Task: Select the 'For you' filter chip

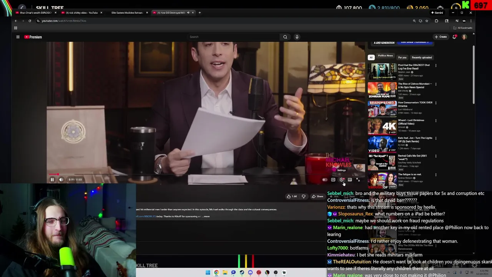Action: 402,57
